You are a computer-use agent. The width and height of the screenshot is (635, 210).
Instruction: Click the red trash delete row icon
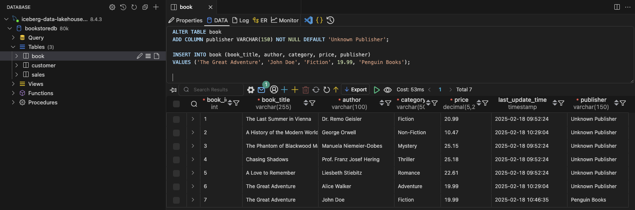(x=305, y=90)
